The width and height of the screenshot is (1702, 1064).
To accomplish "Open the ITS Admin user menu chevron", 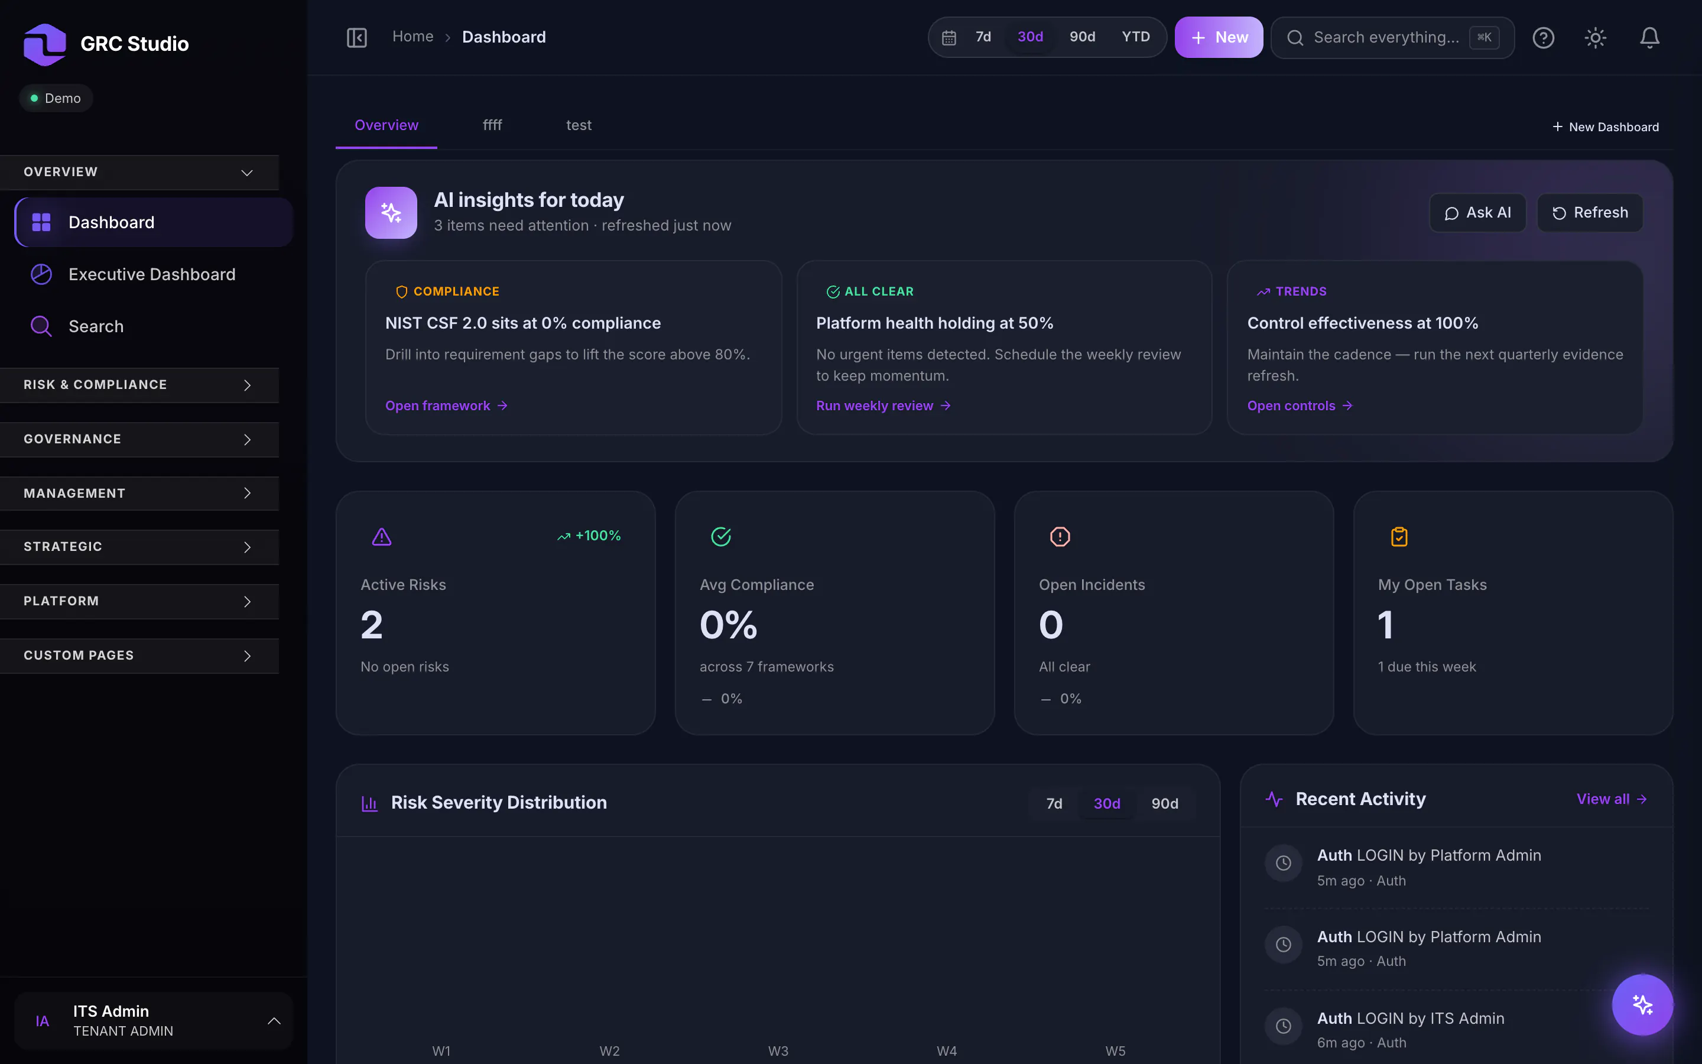I will coord(274,1021).
